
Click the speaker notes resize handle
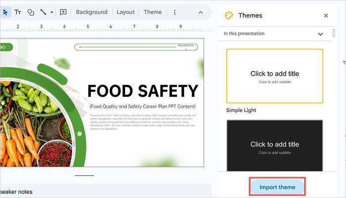pos(85,176)
